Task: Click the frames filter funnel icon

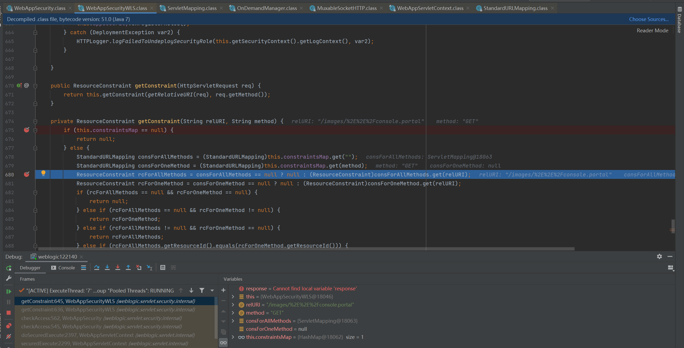Action: click(202, 290)
